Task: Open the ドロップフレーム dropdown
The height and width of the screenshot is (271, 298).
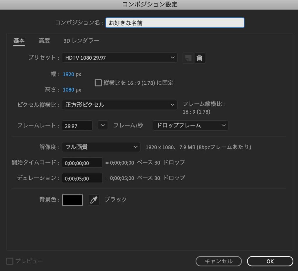Action: point(190,126)
